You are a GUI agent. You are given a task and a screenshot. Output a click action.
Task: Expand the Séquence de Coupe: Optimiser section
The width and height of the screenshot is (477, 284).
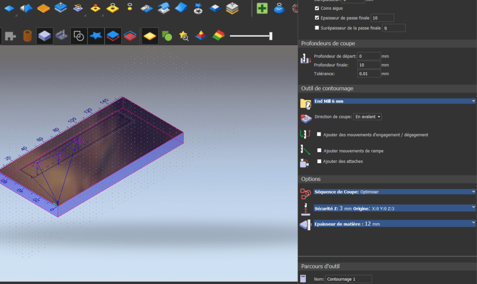[x=395, y=192]
